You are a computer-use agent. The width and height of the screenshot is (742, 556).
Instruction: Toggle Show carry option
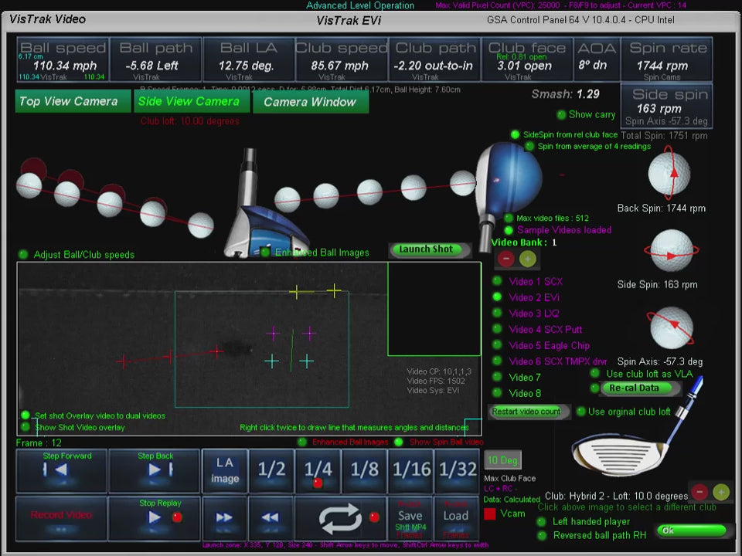[561, 114]
